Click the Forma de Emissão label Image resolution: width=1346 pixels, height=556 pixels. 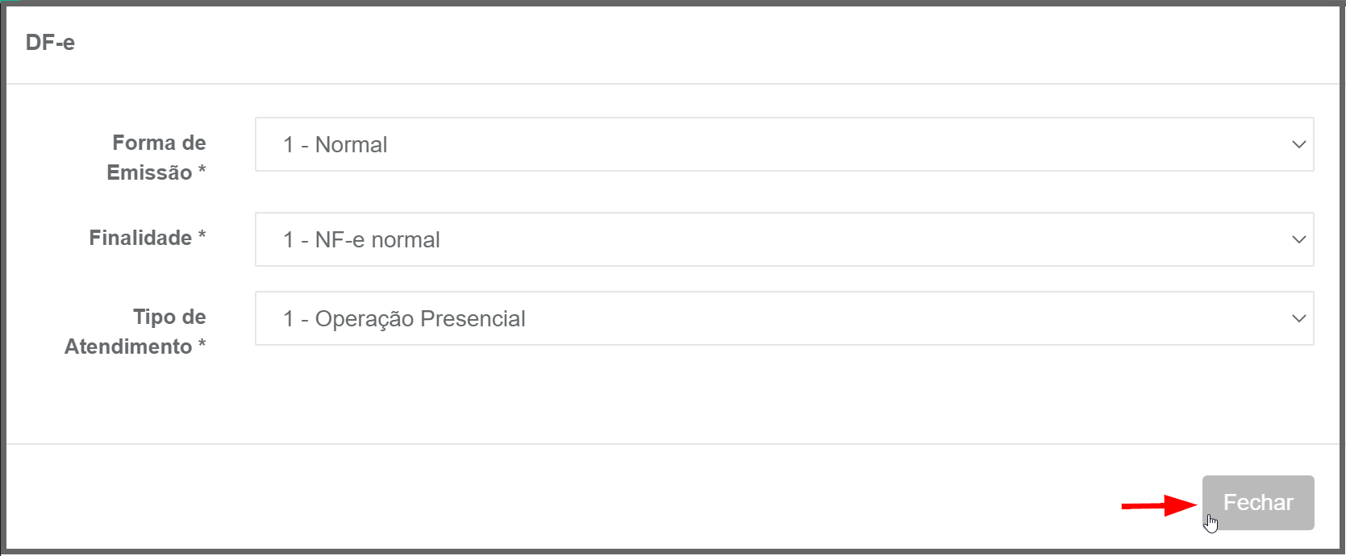[x=156, y=157]
